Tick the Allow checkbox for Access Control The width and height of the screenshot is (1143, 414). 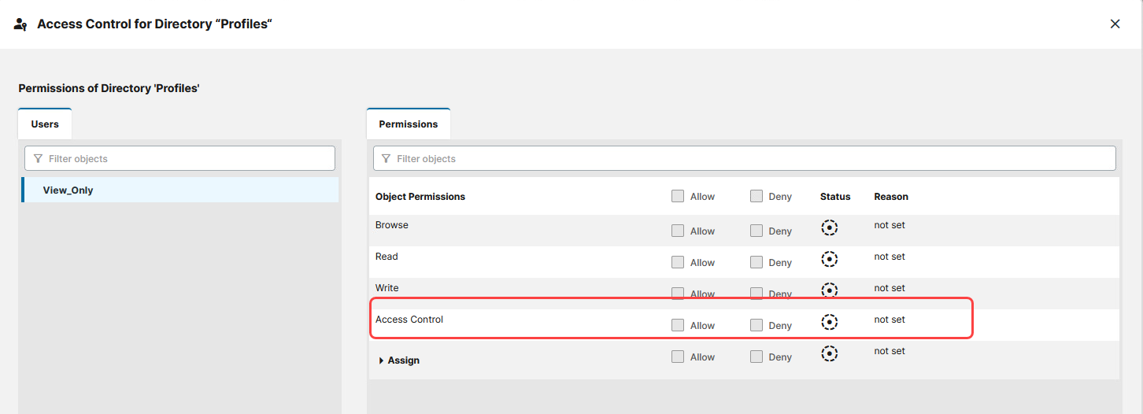678,325
